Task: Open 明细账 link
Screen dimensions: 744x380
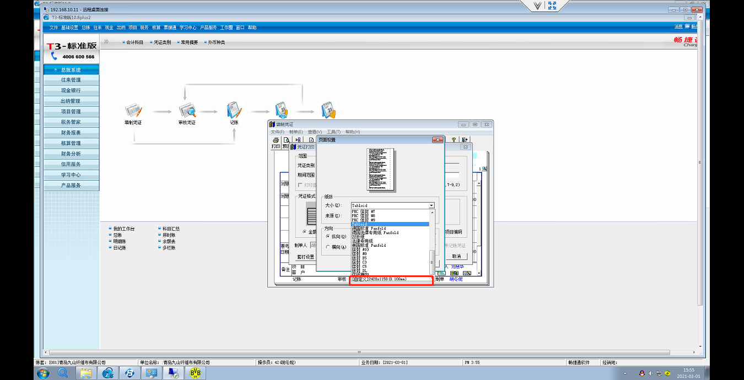Action: click(120, 241)
